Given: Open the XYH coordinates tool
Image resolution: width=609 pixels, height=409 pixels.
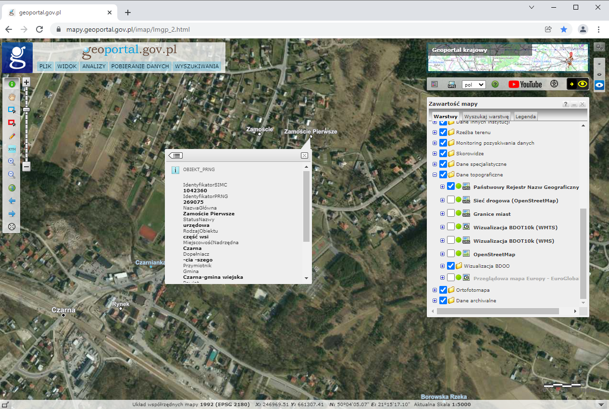Looking at the screenshot, I should click(x=12, y=149).
